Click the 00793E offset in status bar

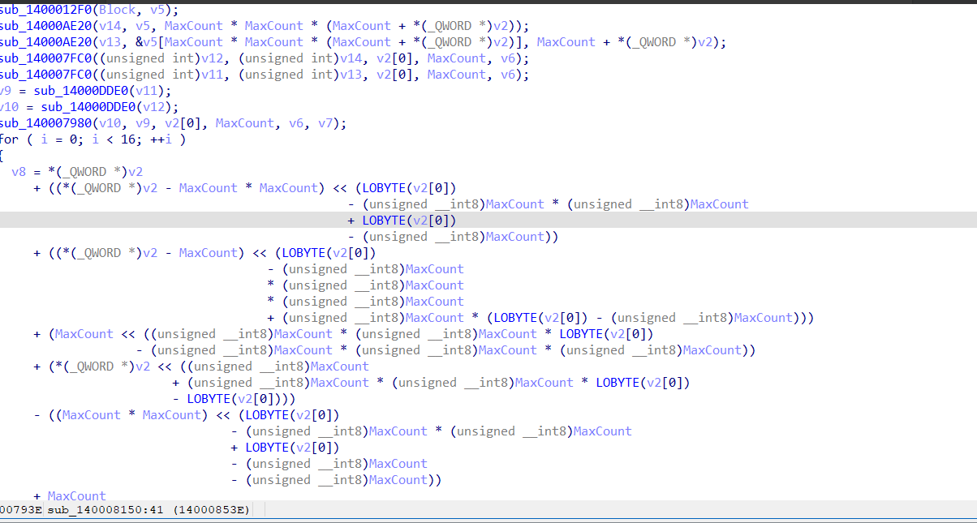[x=20, y=510]
